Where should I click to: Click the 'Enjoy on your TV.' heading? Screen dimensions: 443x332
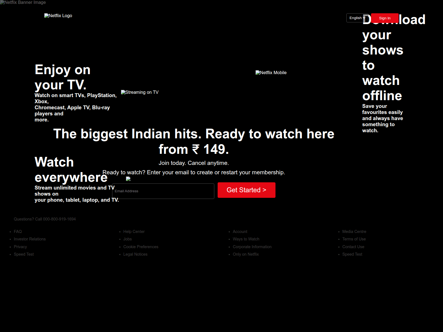tap(63, 77)
